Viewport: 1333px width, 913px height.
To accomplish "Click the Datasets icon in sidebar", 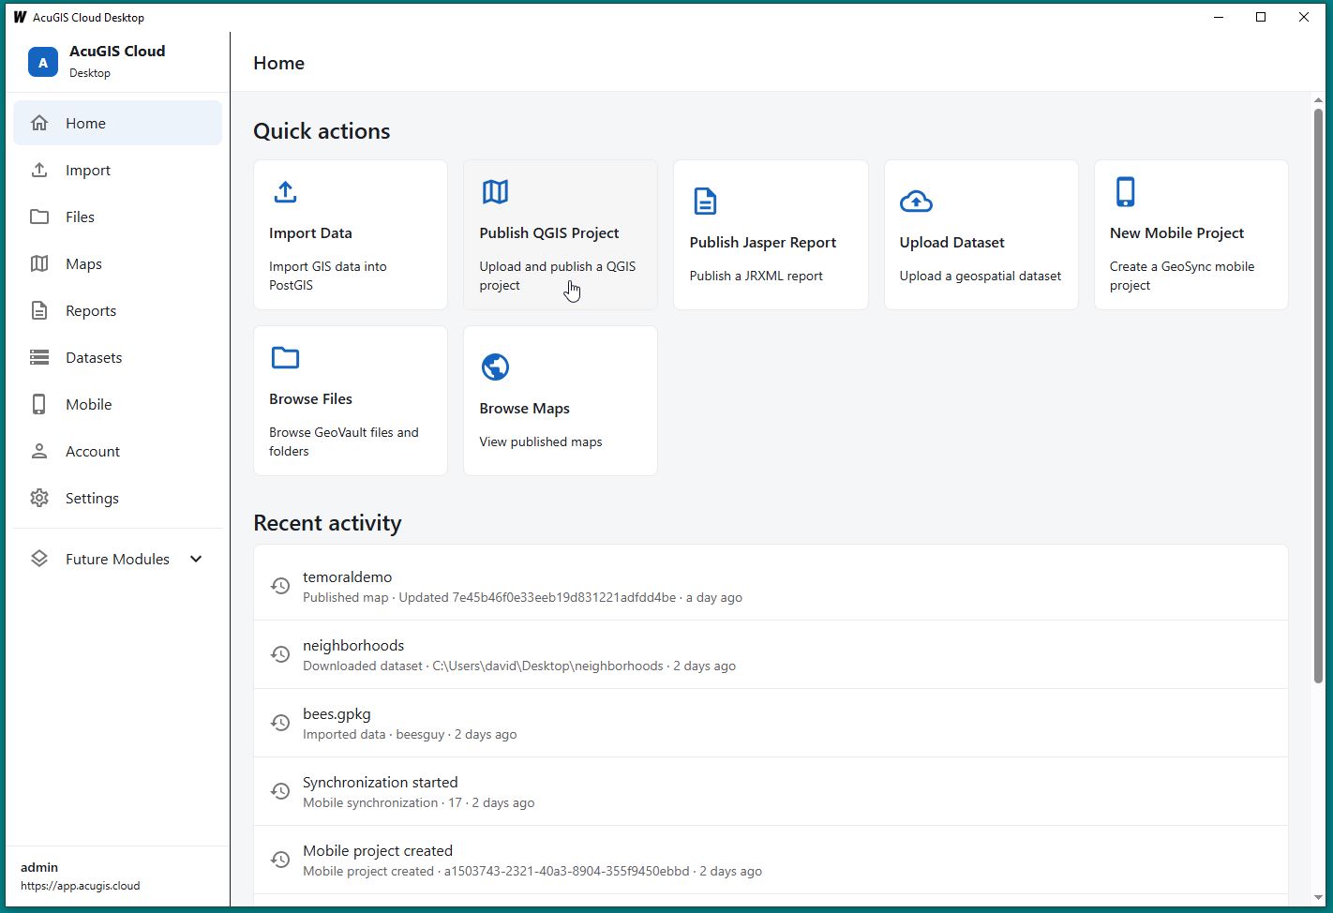I will click(x=39, y=357).
